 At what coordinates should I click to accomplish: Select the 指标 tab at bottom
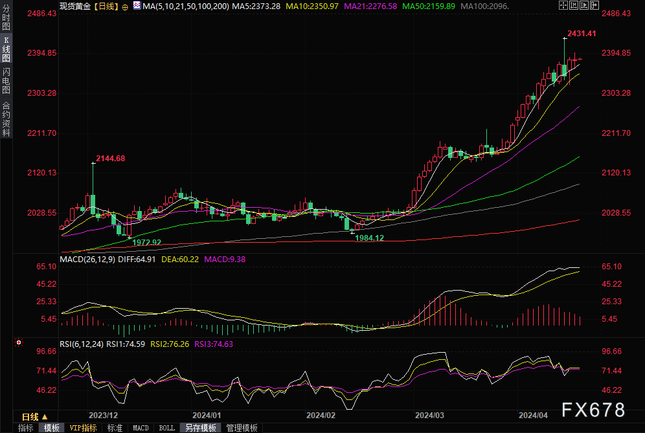pyautogui.click(x=26, y=428)
